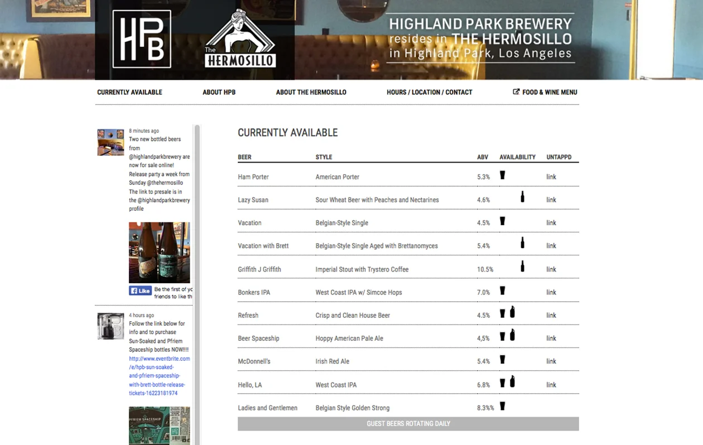Select the bottle icon beside Griffith J Griffith
This screenshot has width=703, height=445.
pos(522,266)
